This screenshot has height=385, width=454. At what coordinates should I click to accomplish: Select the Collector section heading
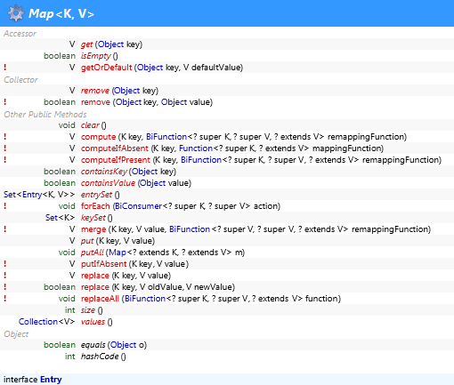[20, 80]
